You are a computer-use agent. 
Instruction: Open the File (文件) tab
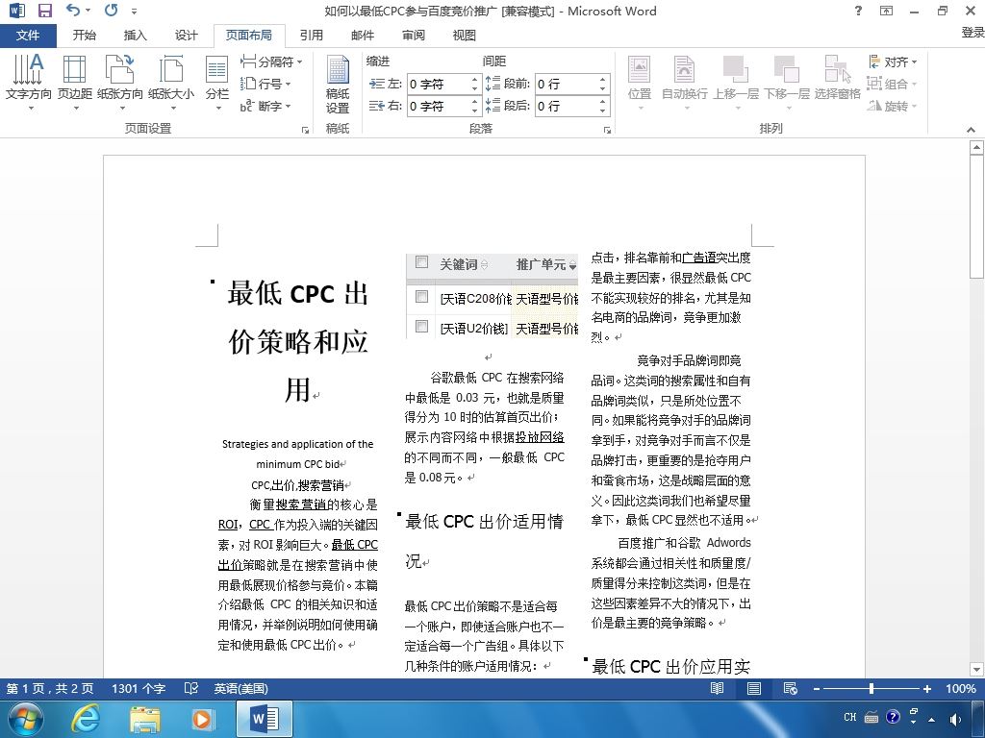(x=28, y=36)
